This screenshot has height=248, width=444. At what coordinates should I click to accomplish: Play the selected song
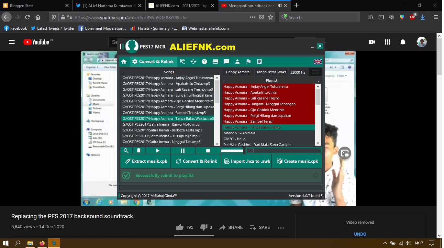158,150
